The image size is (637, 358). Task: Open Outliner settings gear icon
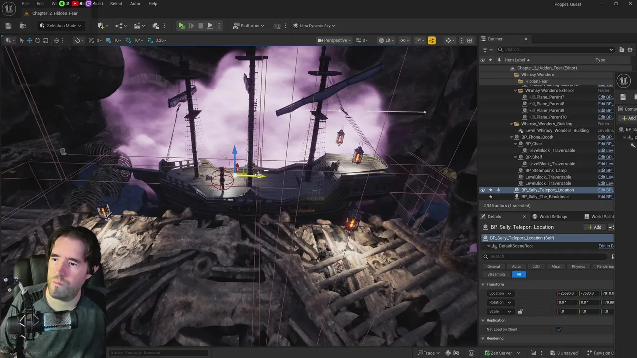tap(630, 50)
